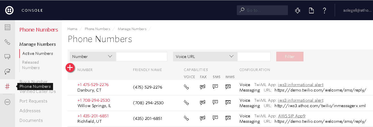
Task: Open the docs page icon
Action: 311,11
